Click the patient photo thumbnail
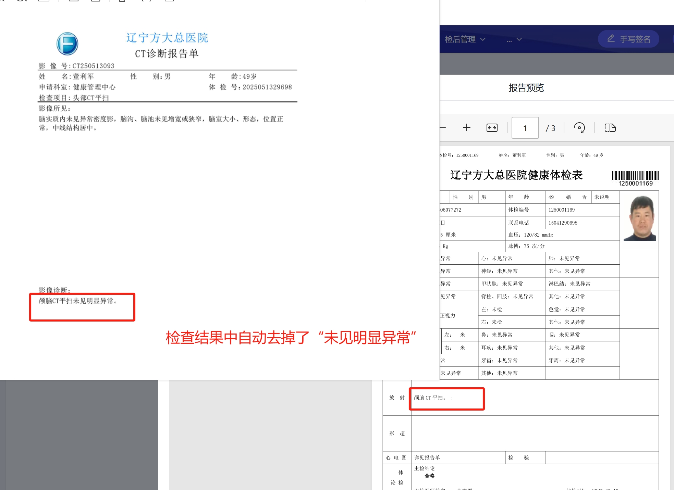The image size is (674, 490). pyautogui.click(x=639, y=218)
